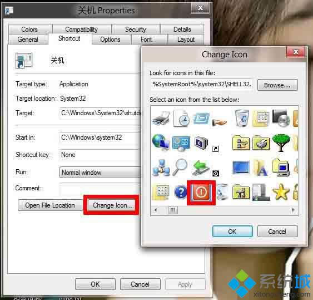Image resolution: width=313 pixels, height=300 pixels.
Task: Open the Run window mode dropdown
Action: coord(100,173)
